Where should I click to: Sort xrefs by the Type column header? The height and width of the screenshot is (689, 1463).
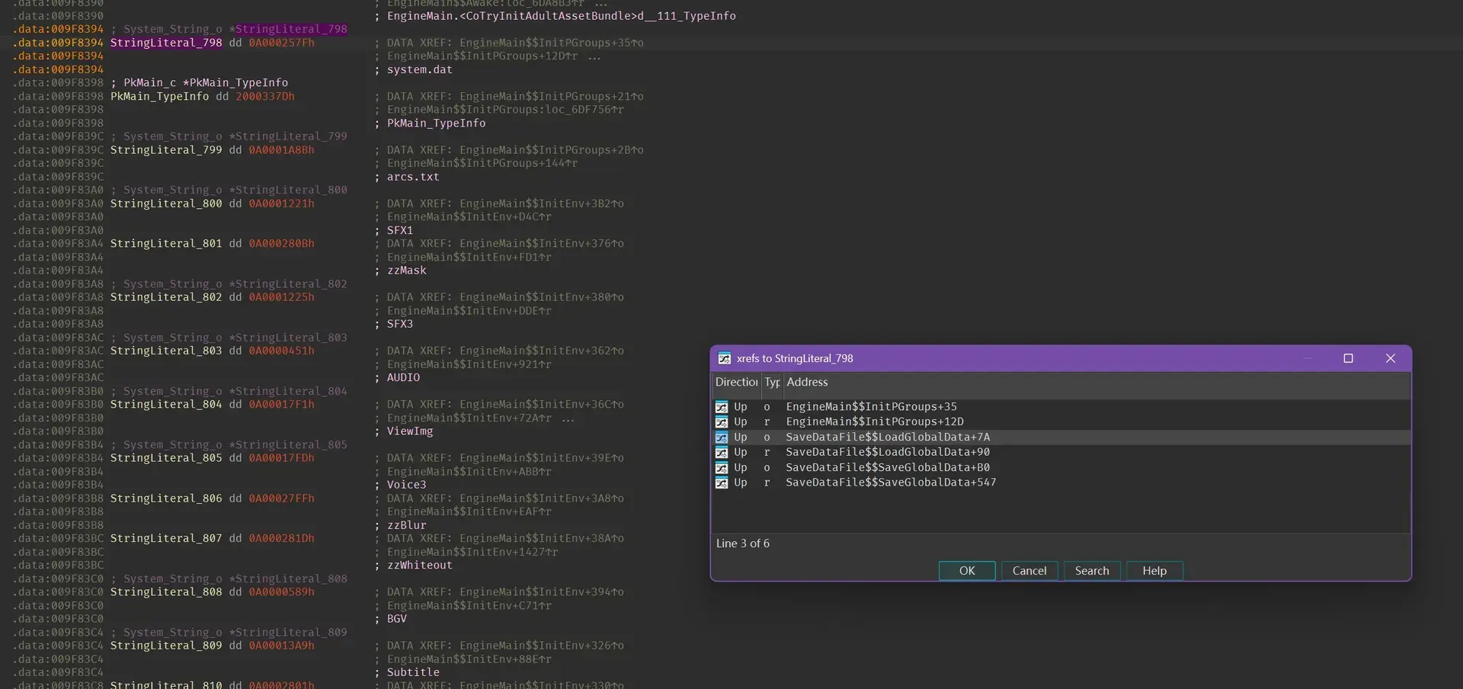click(x=772, y=383)
